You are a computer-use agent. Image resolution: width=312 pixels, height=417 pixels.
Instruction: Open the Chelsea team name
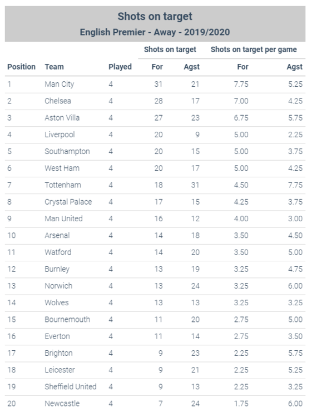point(58,101)
